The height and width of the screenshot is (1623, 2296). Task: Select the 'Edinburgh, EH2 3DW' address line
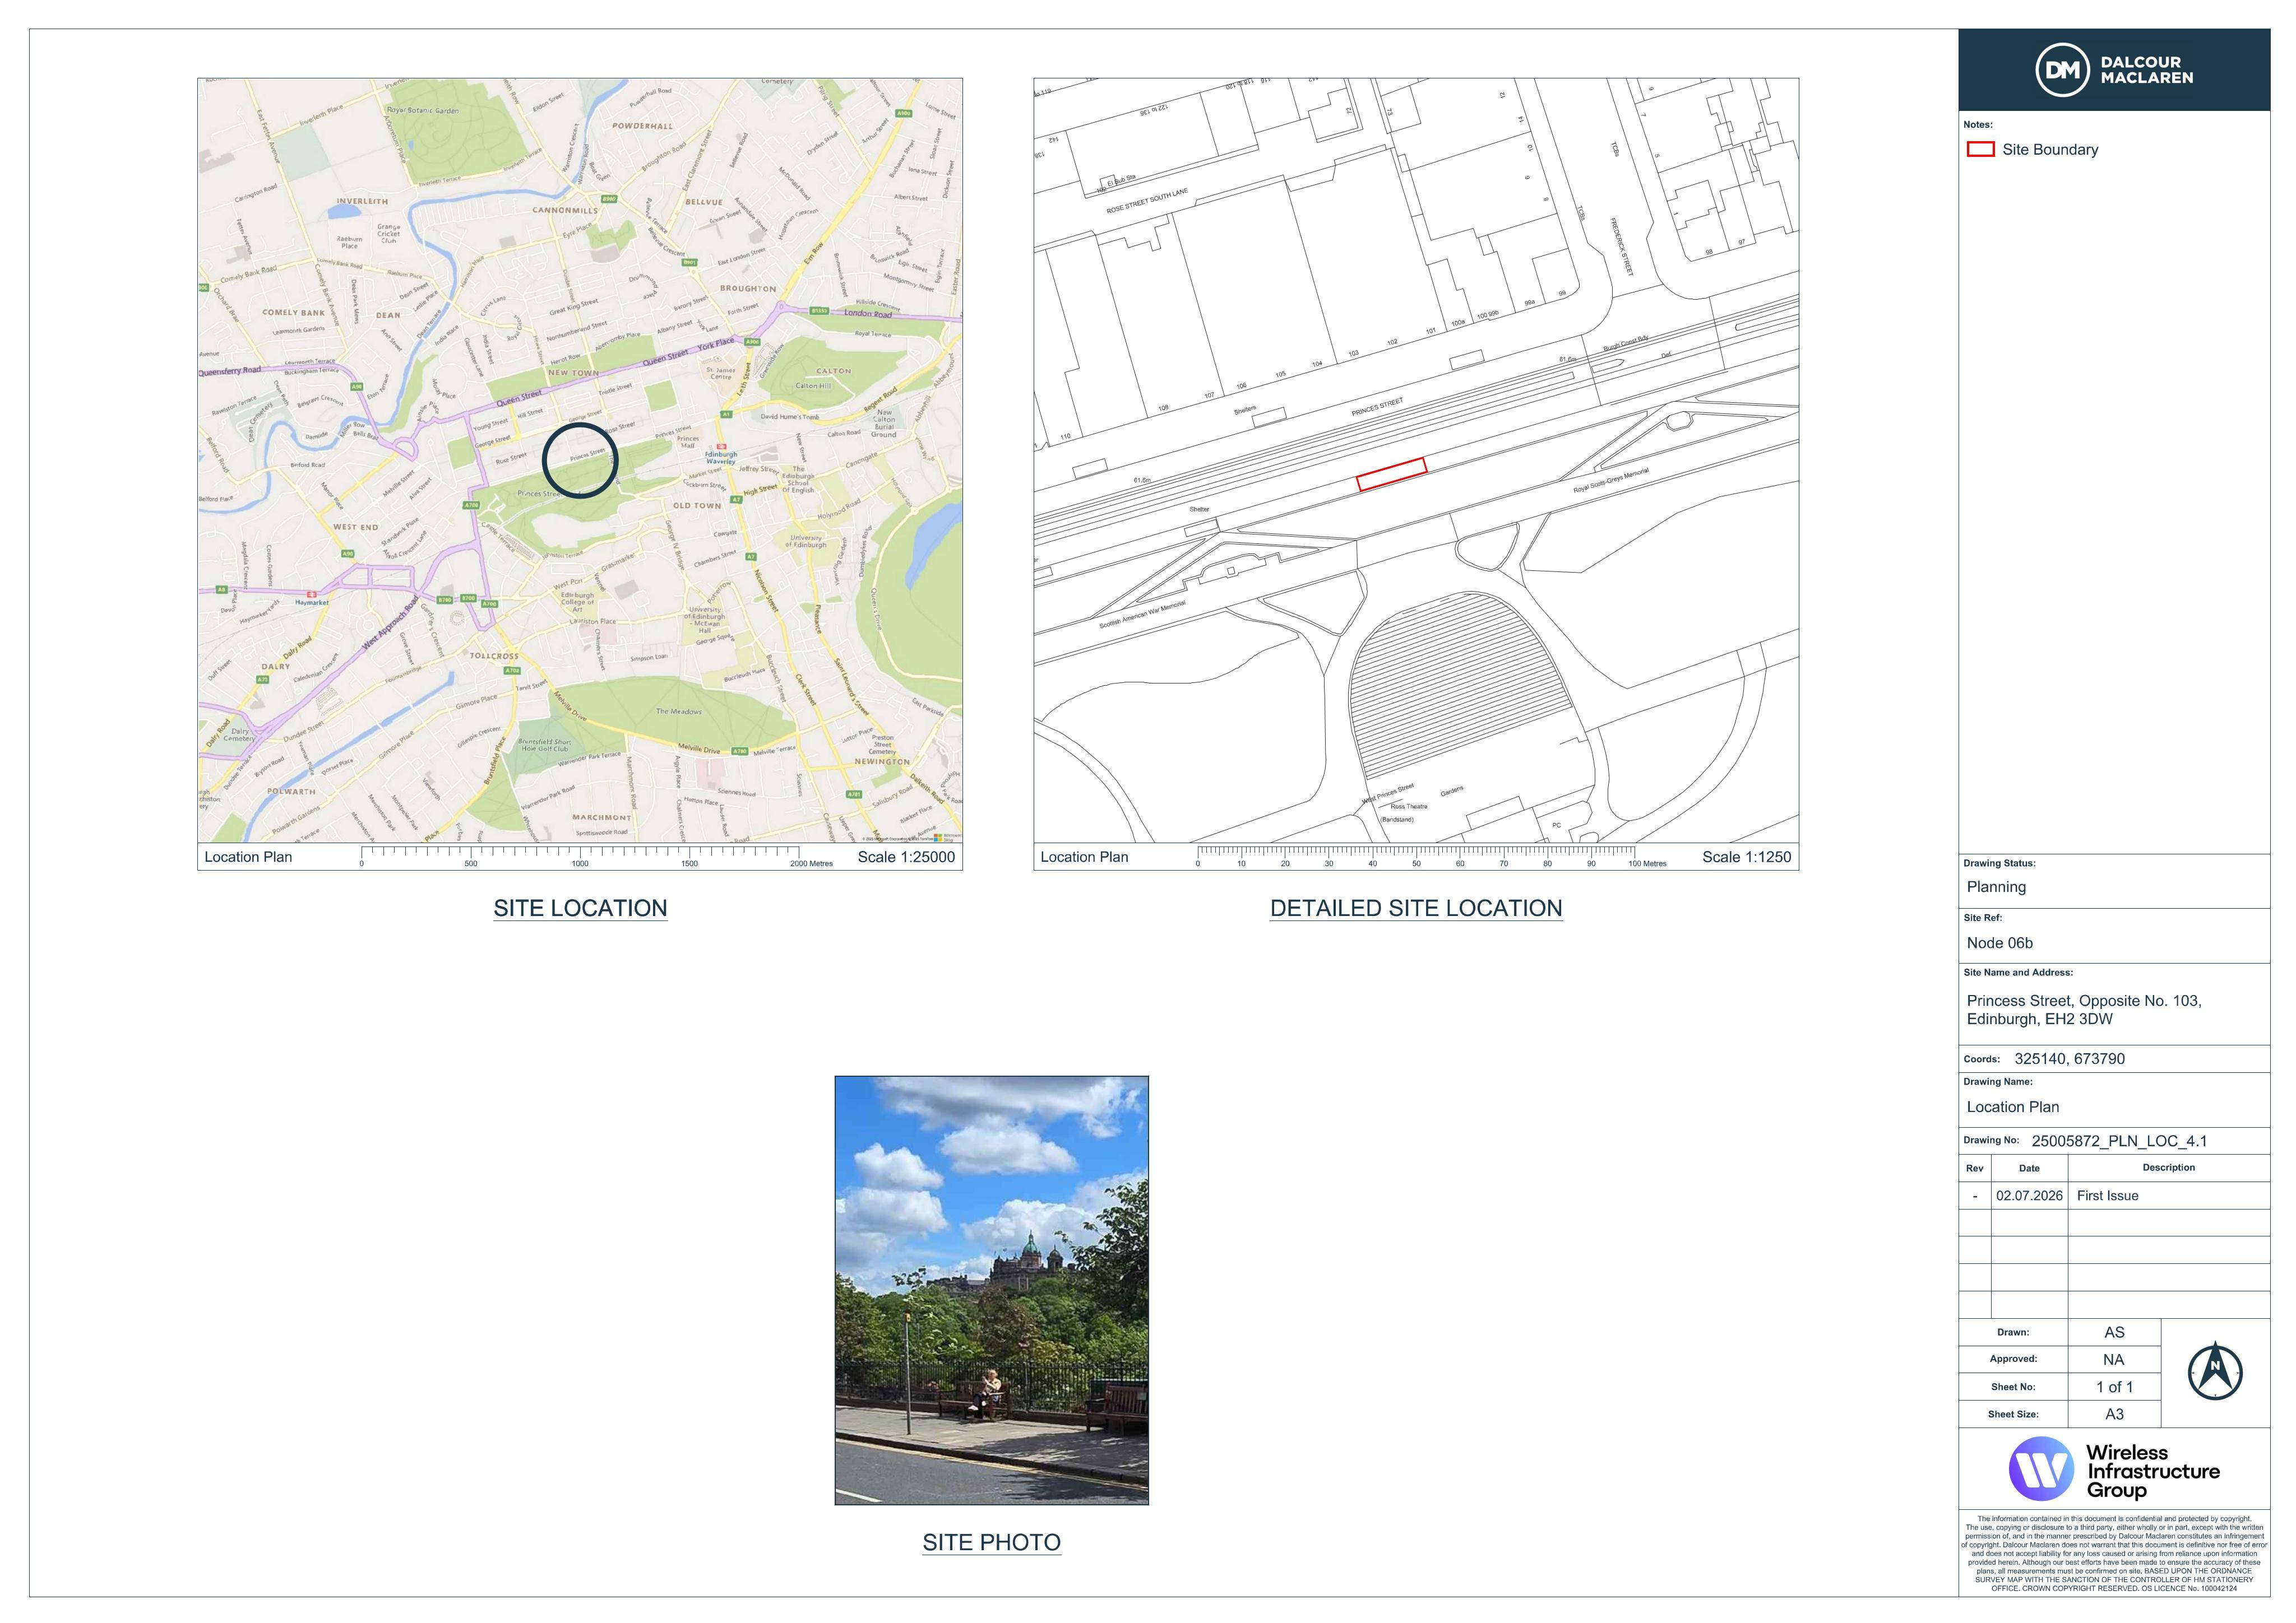click(x=2040, y=1020)
